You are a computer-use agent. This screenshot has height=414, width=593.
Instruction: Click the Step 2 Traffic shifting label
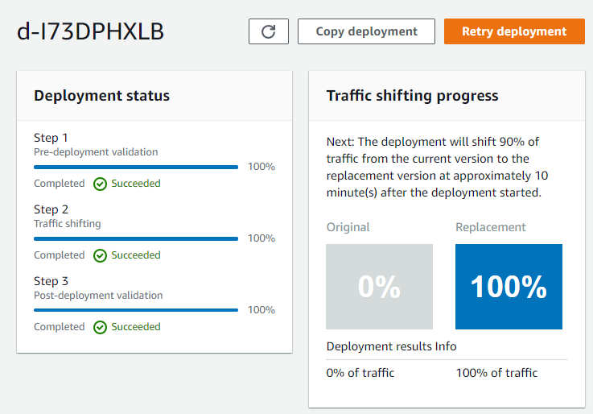pos(68,224)
